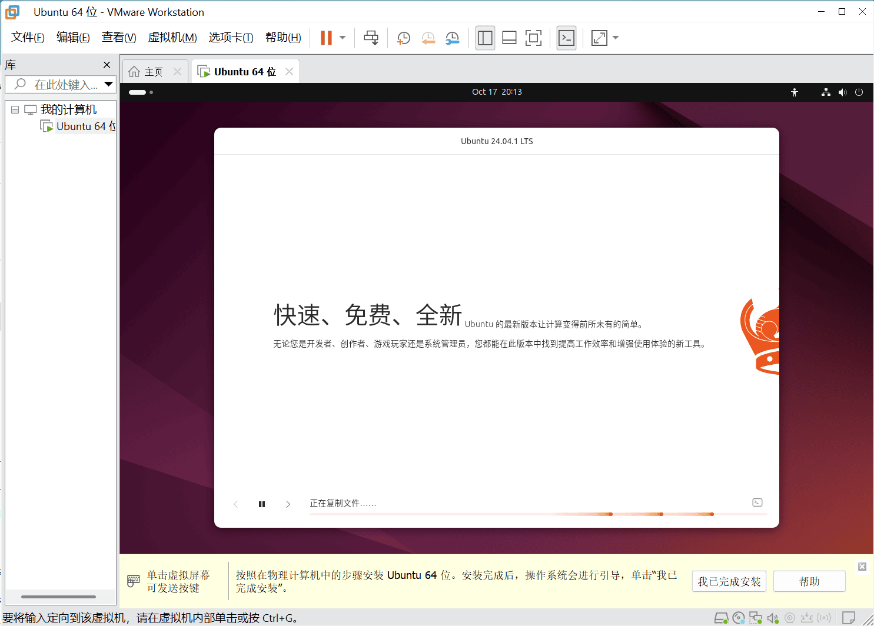
Task: Click the USB device status icon
Action: pyautogui.click(x=807, y=618)
